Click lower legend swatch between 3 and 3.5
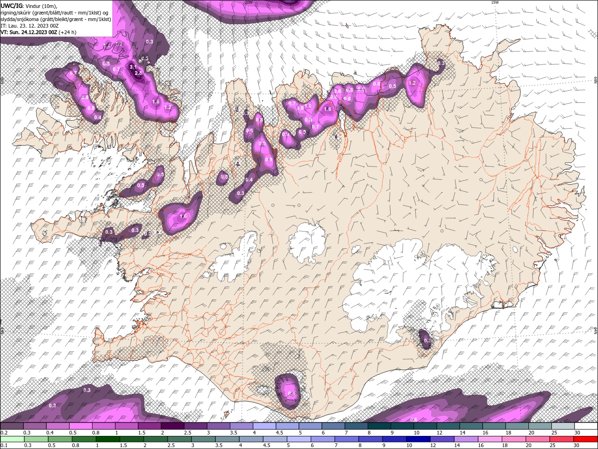598x449 pixels. (x=203, y=439)
